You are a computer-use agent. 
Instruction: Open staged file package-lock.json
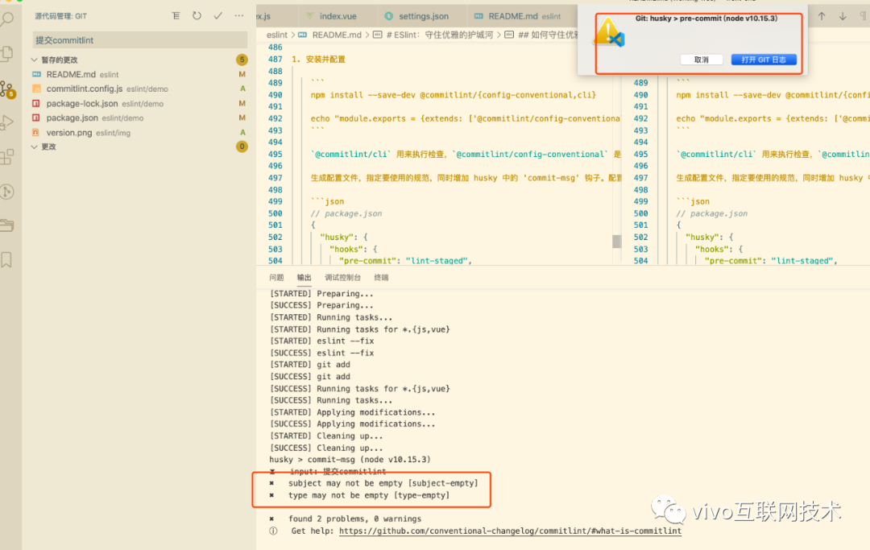(x=139, y=103)
